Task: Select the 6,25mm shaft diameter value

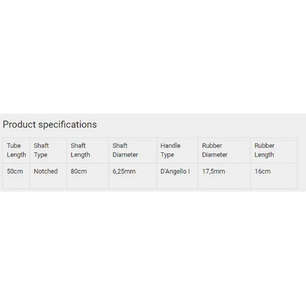Action: tap(124, 171)
